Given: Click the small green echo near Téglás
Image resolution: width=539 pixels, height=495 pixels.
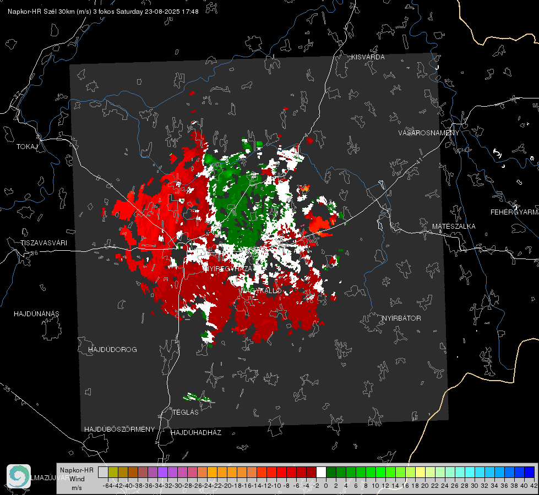Looking at the screenshot, I should (198, 398).
